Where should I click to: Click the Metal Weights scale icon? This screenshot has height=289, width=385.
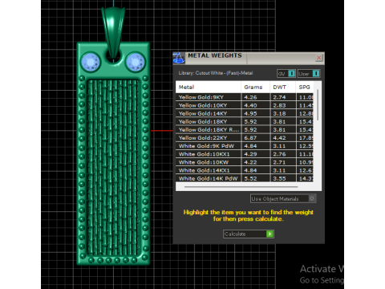[x=178, y=58]
